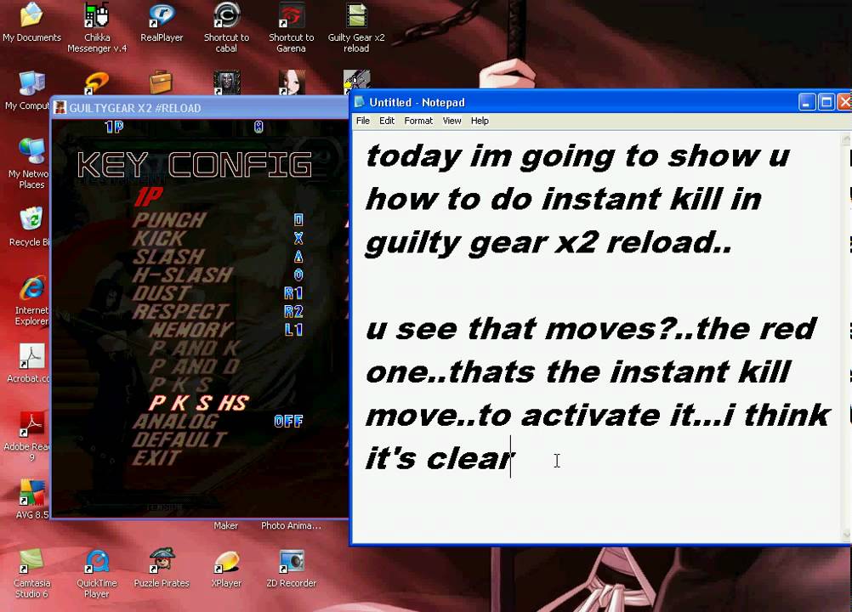Click the GUILTYGEAR X2 #RELOAD title bar
The width and height of the screenshot is (852, 612).
[200, 107]
